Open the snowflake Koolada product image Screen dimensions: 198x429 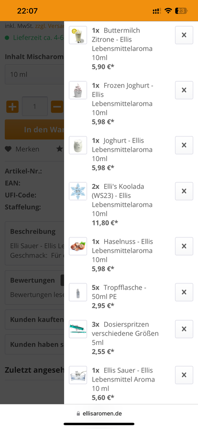(x=78, y=191)
